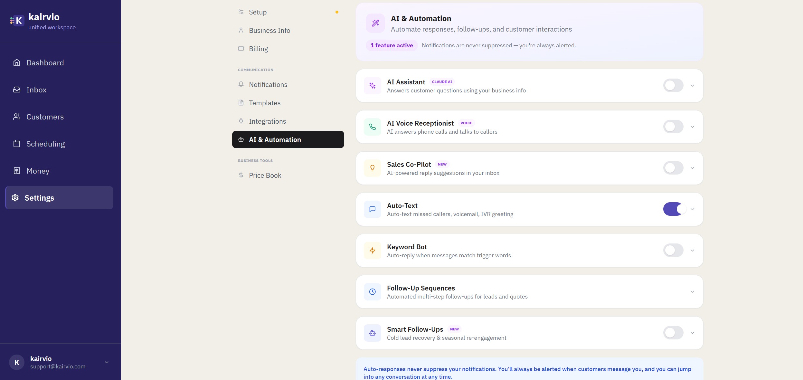This screenshot has height=380, width=803.
Task: Enable the Smart Follow-Ups toggle
Action: point(673,333)
